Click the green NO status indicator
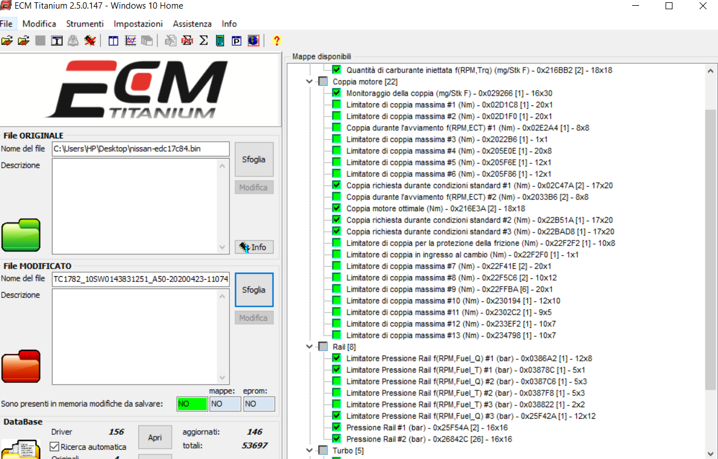The height and width of the screenshot is (459, 718). 192,404
